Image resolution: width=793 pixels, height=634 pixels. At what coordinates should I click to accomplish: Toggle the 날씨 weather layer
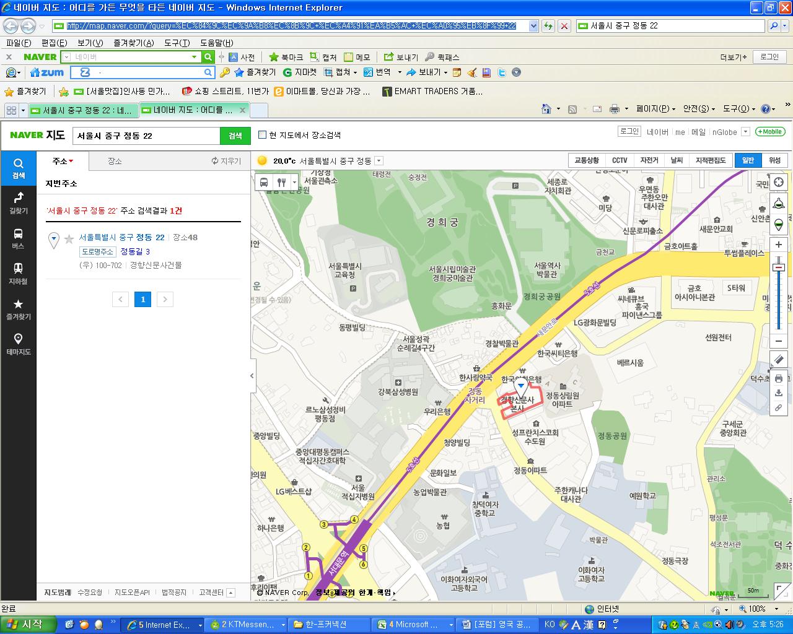(x=677, y=160)
